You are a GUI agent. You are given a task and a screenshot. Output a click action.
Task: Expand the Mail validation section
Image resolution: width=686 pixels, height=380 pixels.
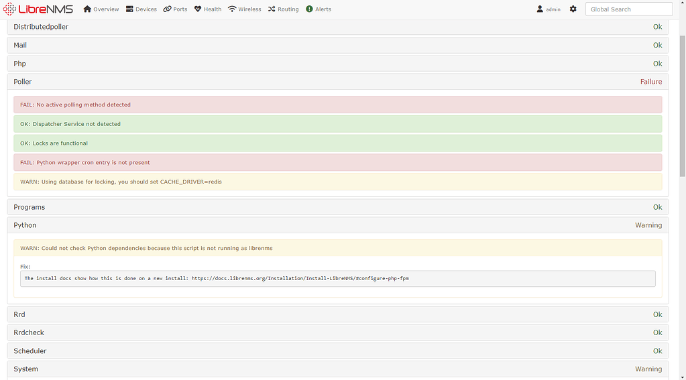[x=338, y=45]
